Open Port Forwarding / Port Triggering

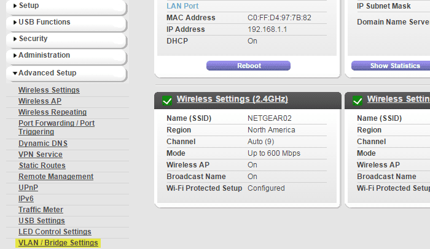[57, 128]
